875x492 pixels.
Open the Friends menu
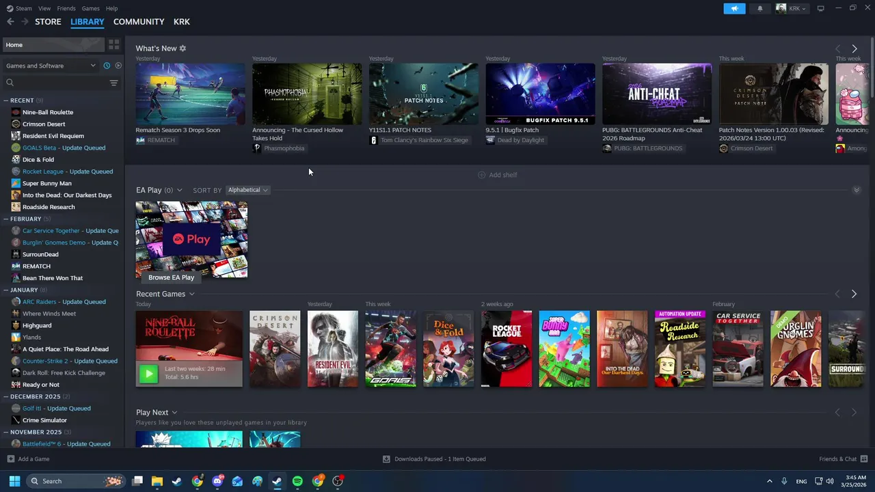tap(66, 8)
